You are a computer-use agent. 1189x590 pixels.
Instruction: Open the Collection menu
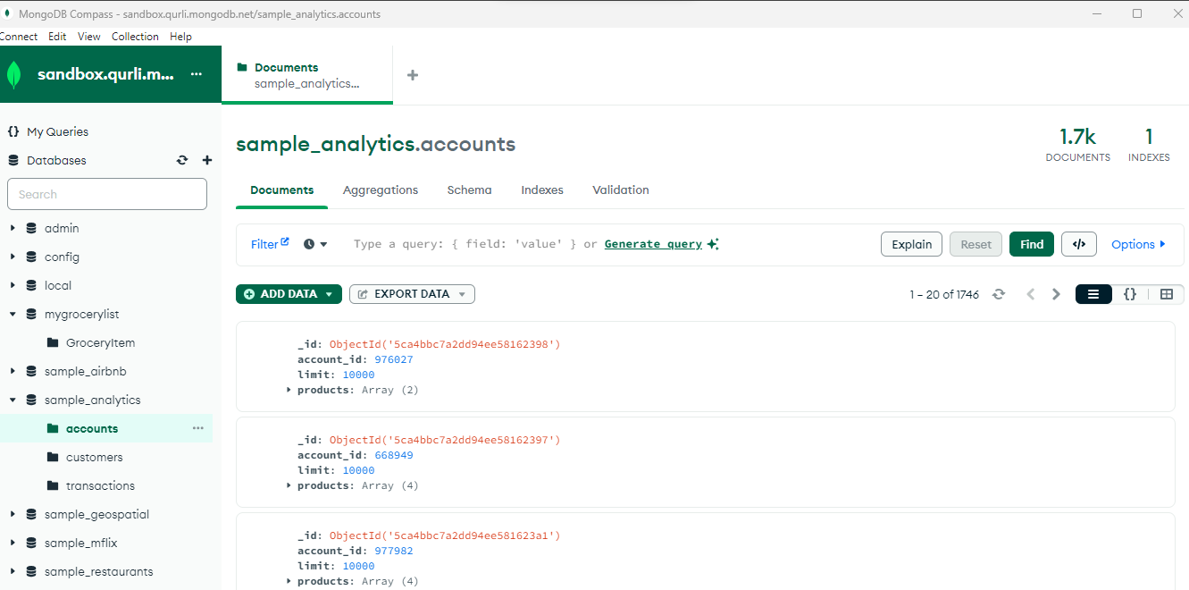135,37
